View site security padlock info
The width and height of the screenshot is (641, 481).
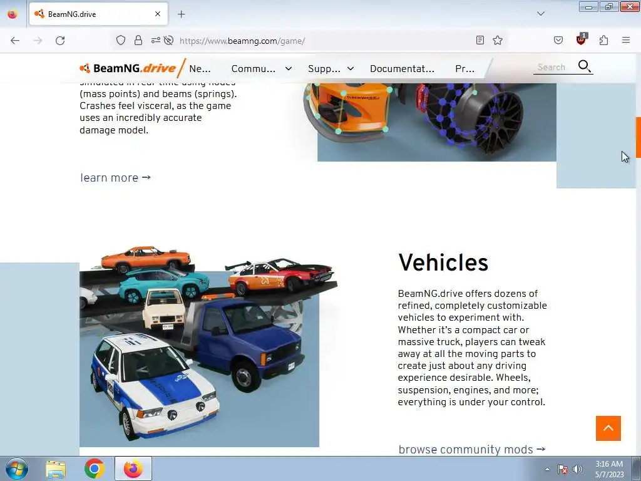[x=138, y=40]
